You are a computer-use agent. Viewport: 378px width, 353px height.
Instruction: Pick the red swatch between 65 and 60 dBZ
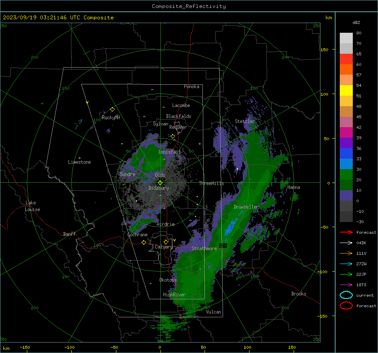coord(346,59)
